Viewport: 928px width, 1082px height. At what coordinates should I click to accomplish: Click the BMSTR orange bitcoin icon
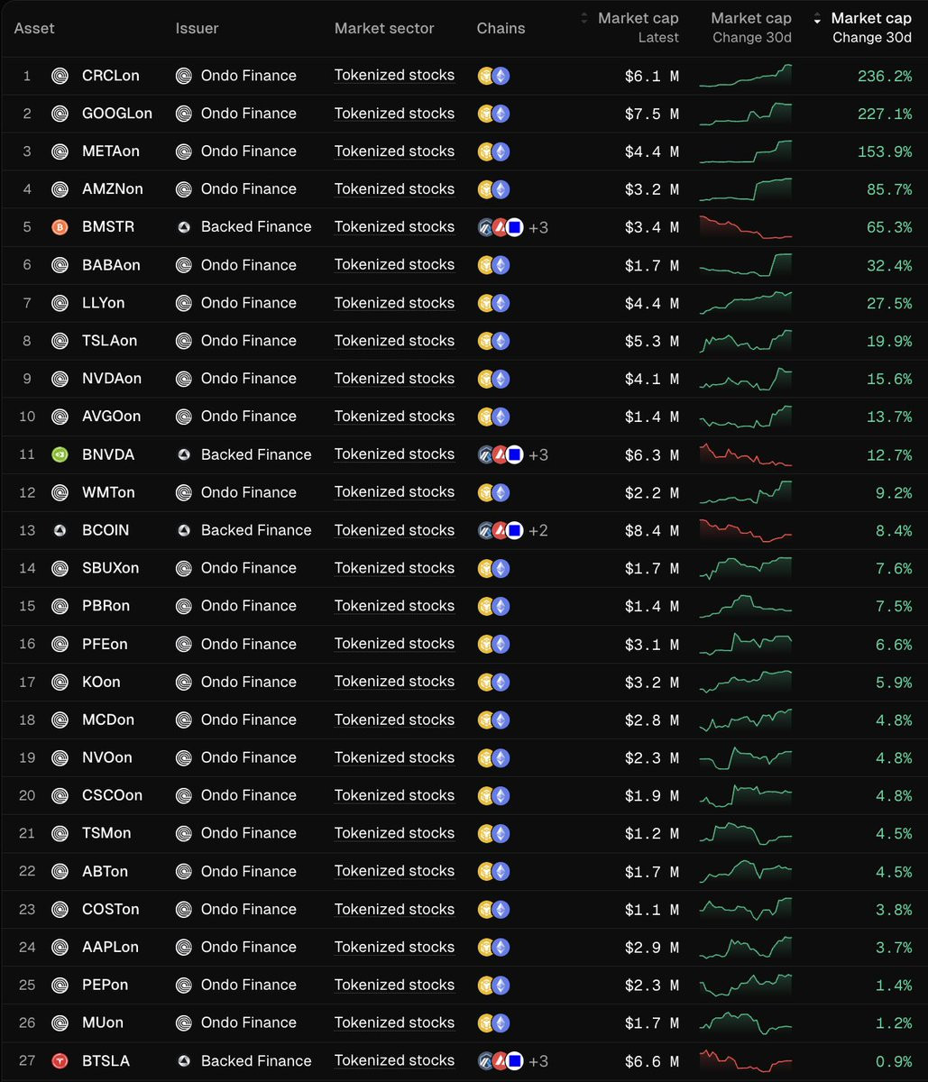click(x=60, y=227)
